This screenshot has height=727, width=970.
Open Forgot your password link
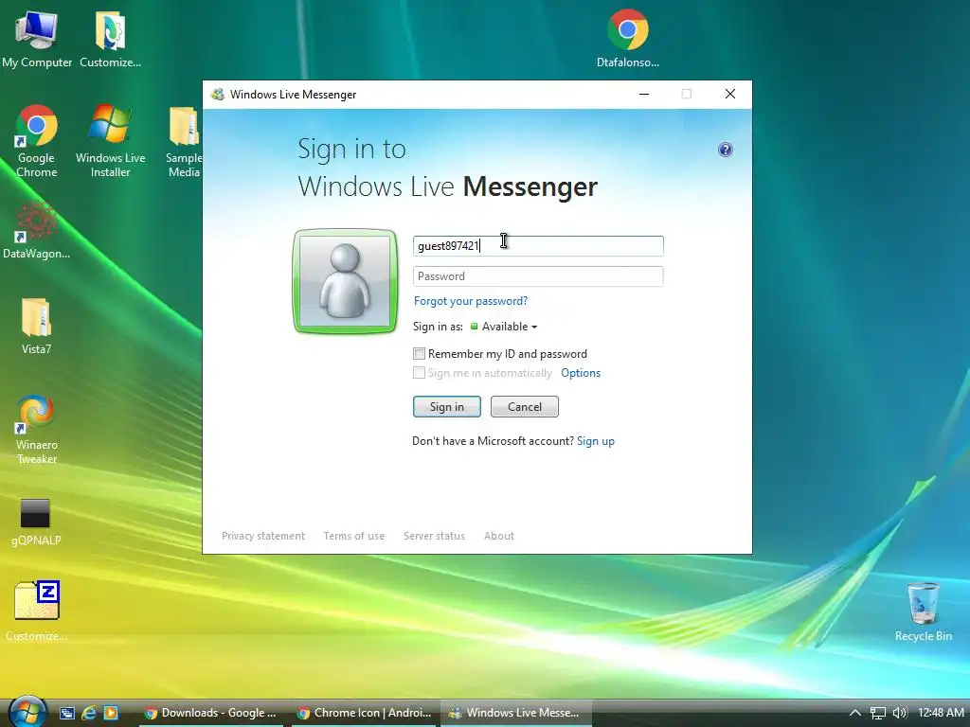pyautogui.click(x=471, y=301)
